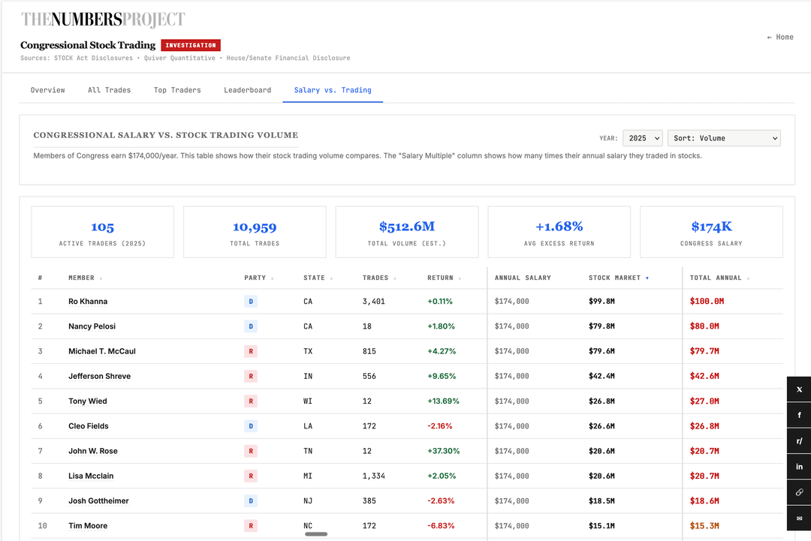Share page on LinkedIn
The image size is (811, 541).
(799, 467)
